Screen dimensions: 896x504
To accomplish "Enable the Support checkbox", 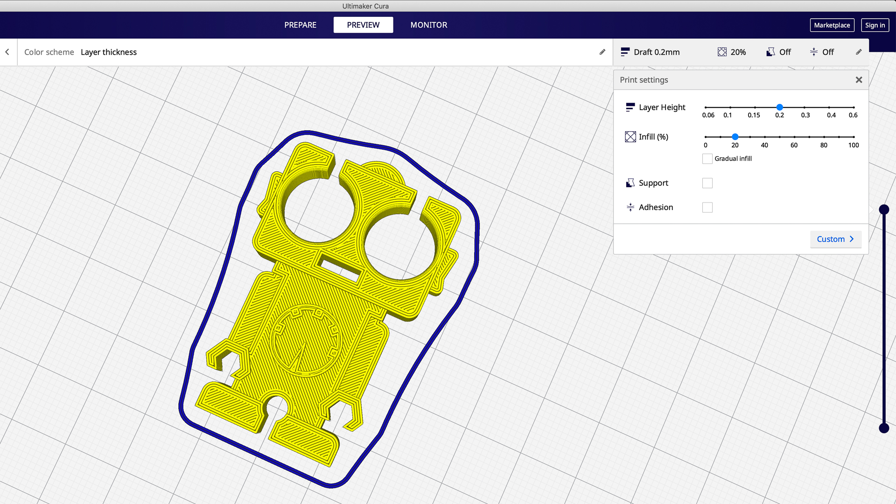I will 707,183.
